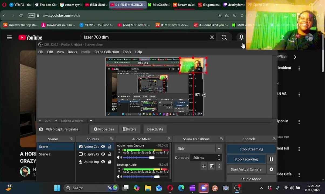This screenshot has height=194, width=325.
Task: Add a new scene transition
Action: coord(204,167)
